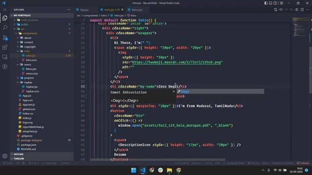Viewport: 312px width, 175px height.
Task: Click the go back arrow in editor toolbar
Action: [x=281, y=10]
